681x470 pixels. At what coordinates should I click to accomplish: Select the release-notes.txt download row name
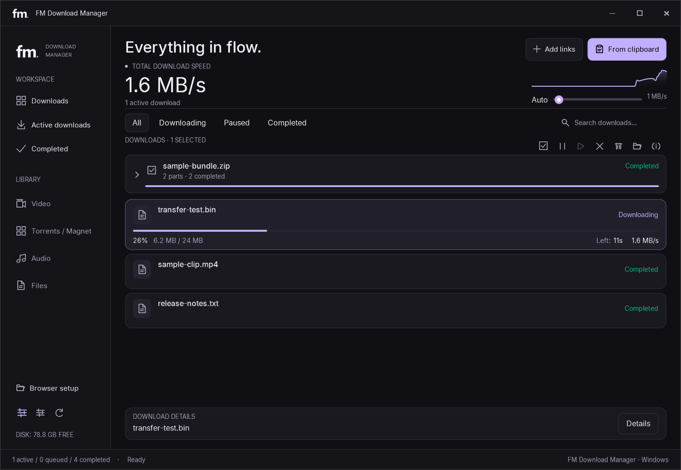point(188,303)
